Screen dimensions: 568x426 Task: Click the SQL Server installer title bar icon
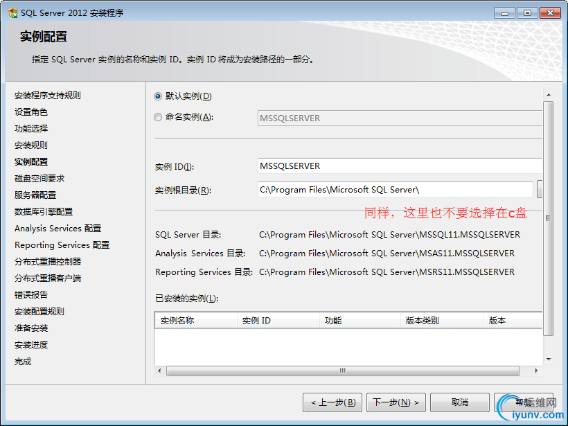pos(12,13)
